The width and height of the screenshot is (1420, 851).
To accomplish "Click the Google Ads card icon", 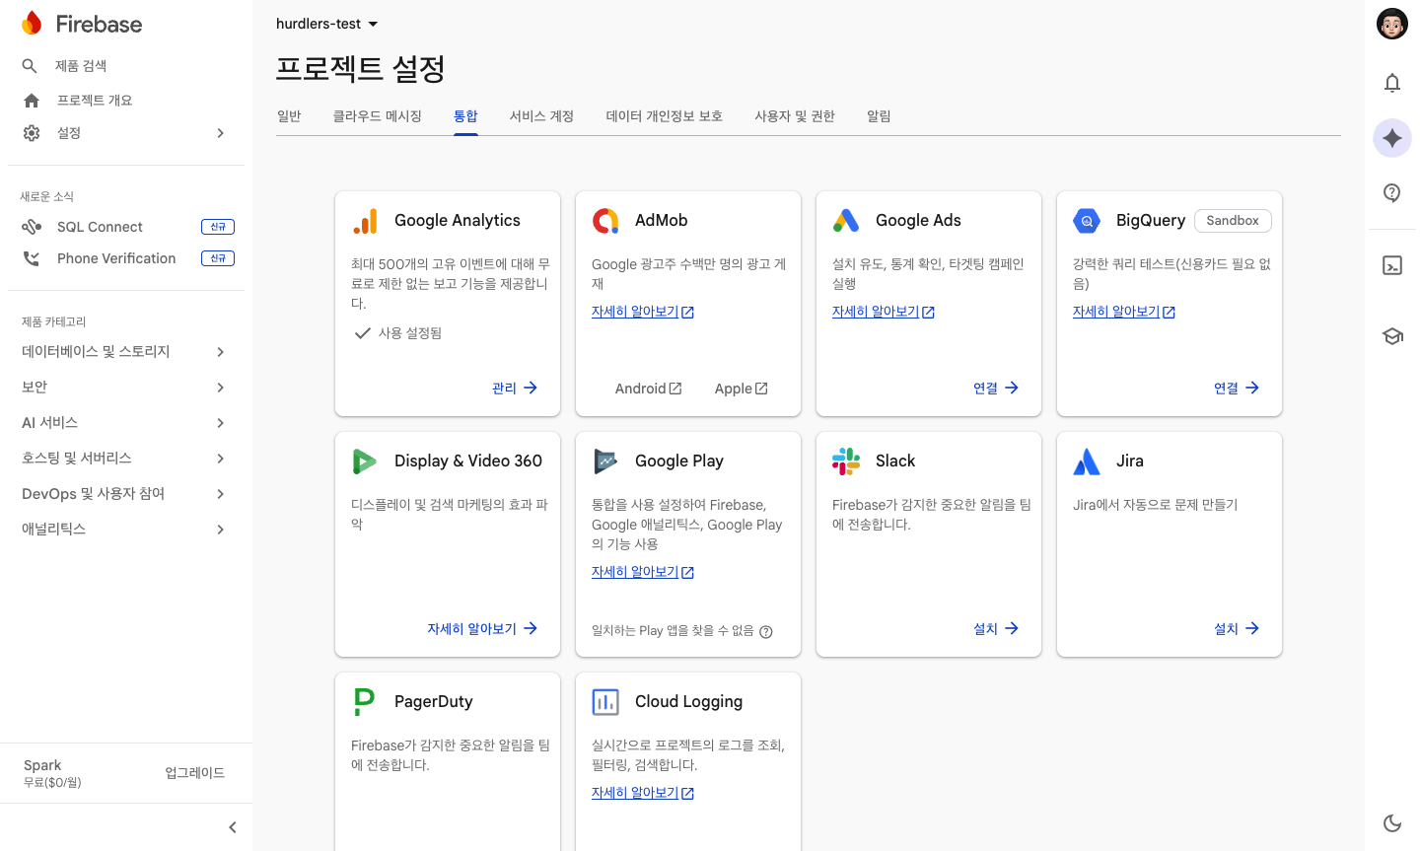I will [x=846, y=221].
